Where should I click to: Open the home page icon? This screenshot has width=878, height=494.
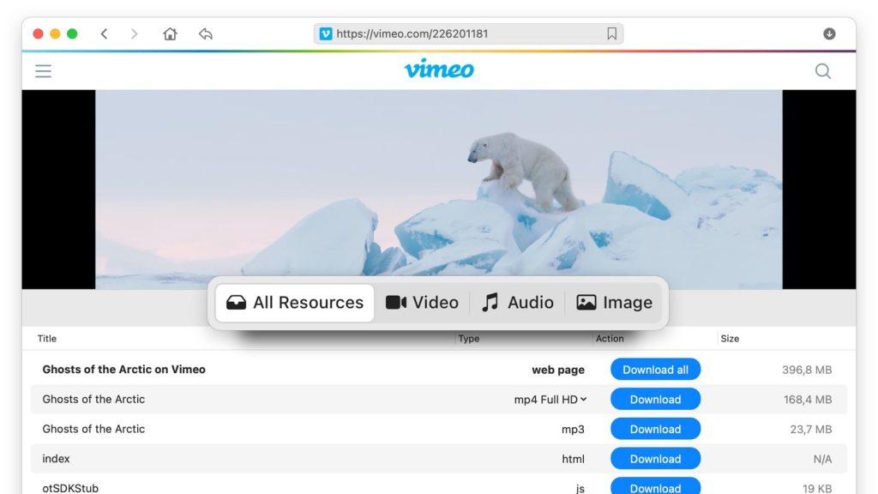[170, 33]
